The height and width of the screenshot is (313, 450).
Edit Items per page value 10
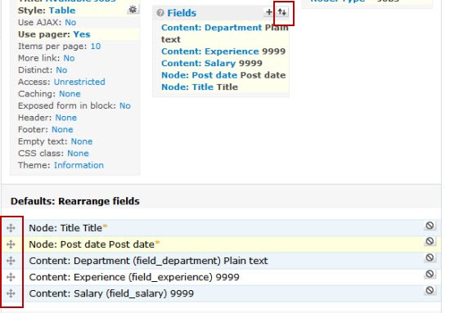tap(96, 47)
